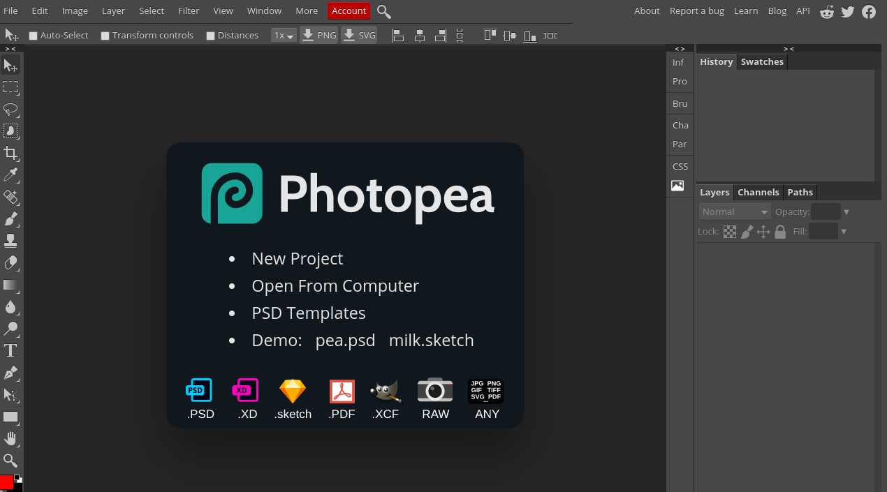The width and height of the screenshot is (887, 492).
Task: Toggle lock position icon
Action: pyautogui.click(x=763, y=232)
